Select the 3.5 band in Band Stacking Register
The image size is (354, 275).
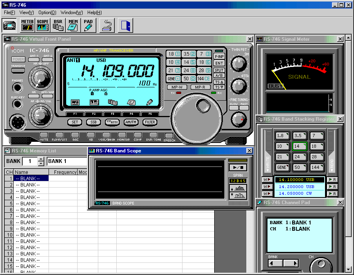[299, 136]
